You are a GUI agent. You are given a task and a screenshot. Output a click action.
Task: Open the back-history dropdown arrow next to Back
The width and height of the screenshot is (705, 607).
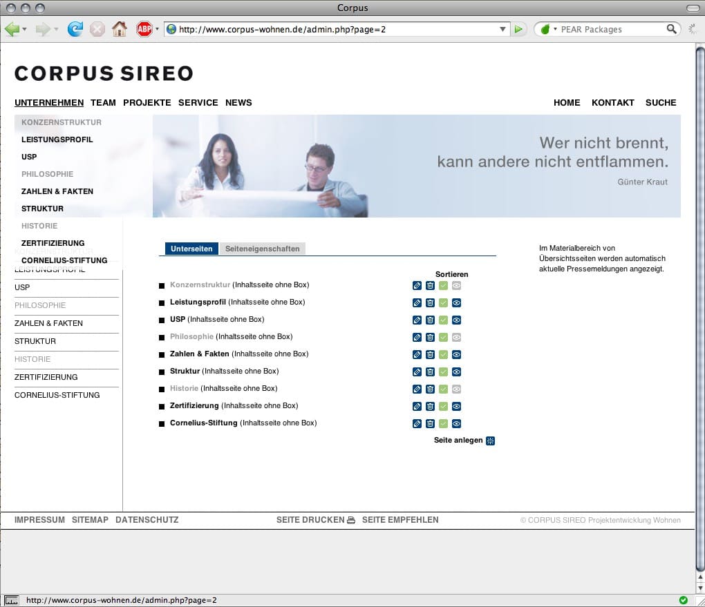(24, 30)
